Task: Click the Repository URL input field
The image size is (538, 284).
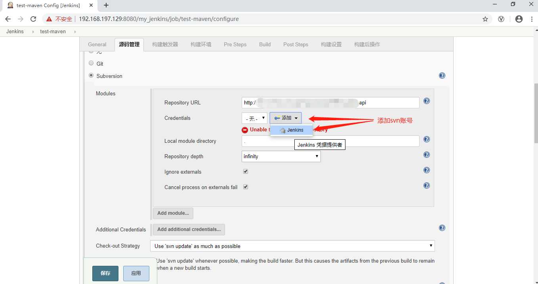Action: click(330, 103)
